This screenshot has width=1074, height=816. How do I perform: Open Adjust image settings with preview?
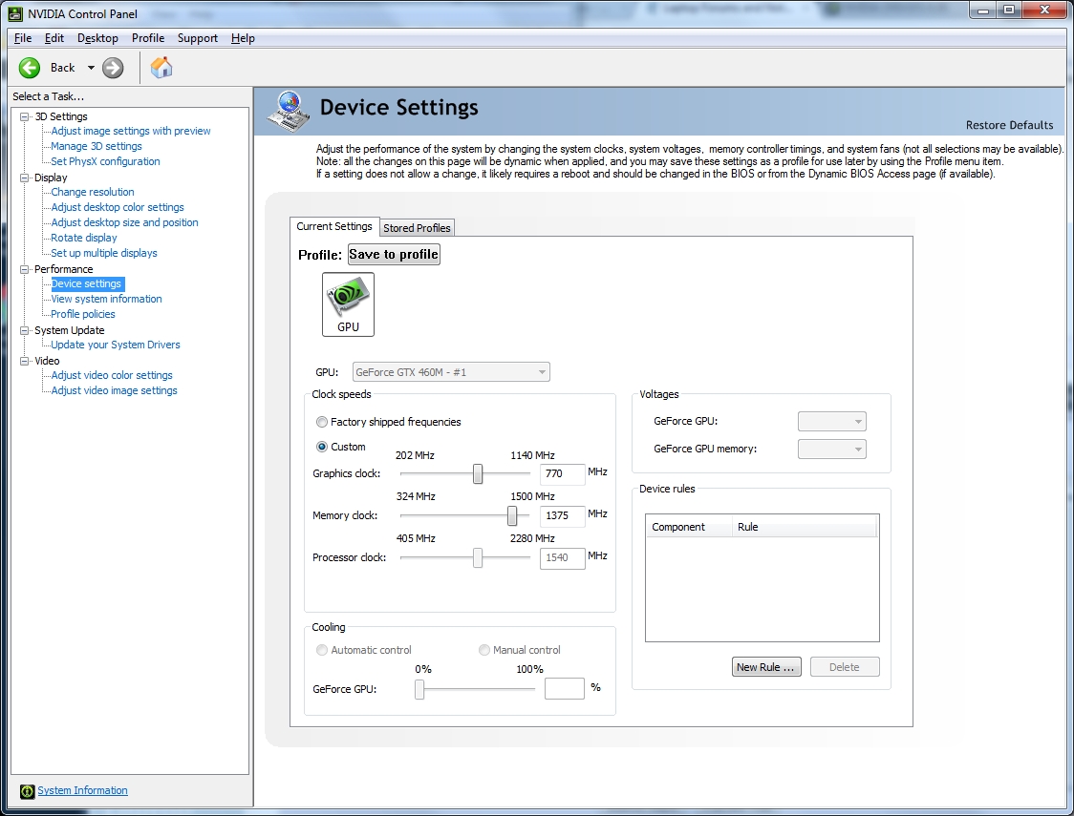[131, 131]
